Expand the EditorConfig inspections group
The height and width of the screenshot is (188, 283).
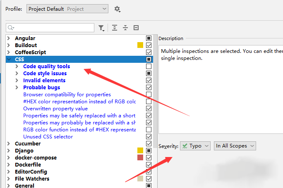click(x=9, y=172)
